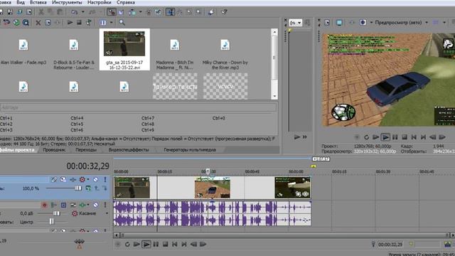The height and width of the screenshot is (256, 455).
Task: Select the gta_sa 2015-09-17 avi thumbnail
Action: pyautogui.click(x=124, y=44)
